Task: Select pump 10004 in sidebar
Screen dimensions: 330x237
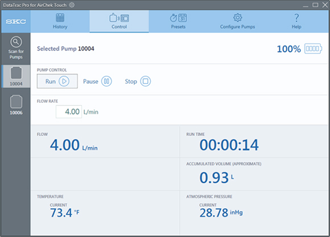Action: pos(16,76)
